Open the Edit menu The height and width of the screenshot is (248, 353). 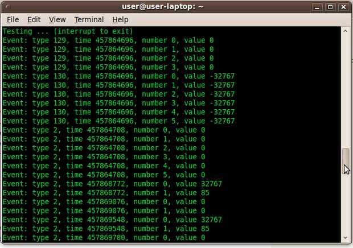[34, 20]
